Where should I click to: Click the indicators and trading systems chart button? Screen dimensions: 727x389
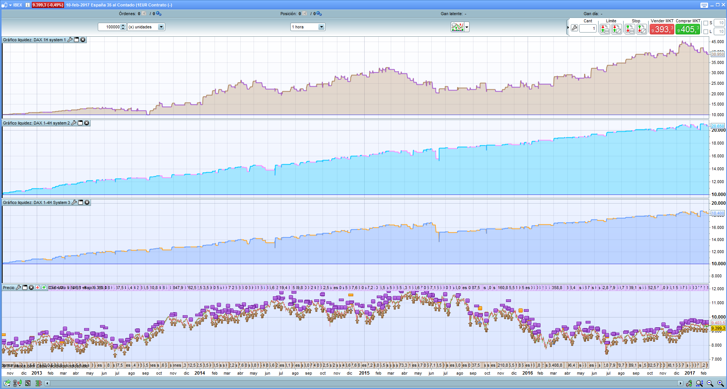point(457,27)
